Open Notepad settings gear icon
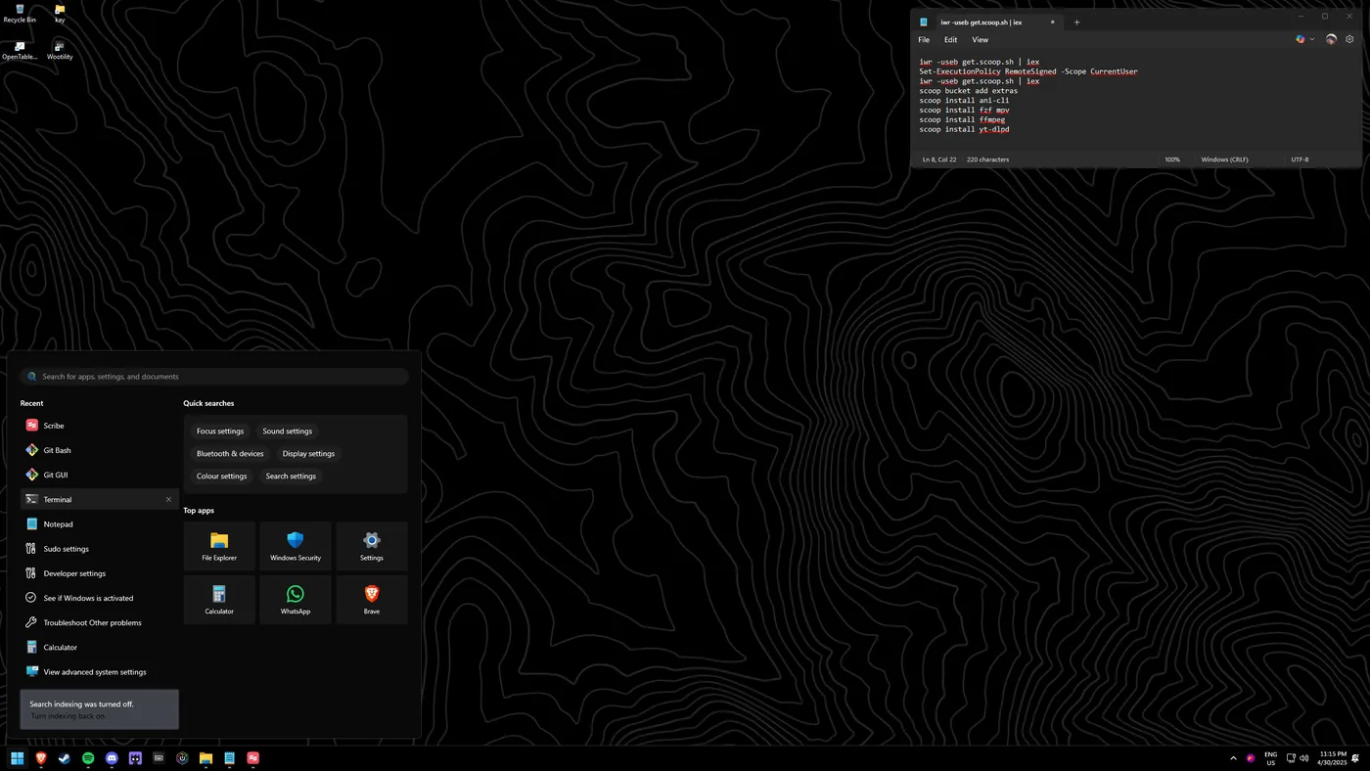The image size is (1370, 771). [x=1349, y=39]
